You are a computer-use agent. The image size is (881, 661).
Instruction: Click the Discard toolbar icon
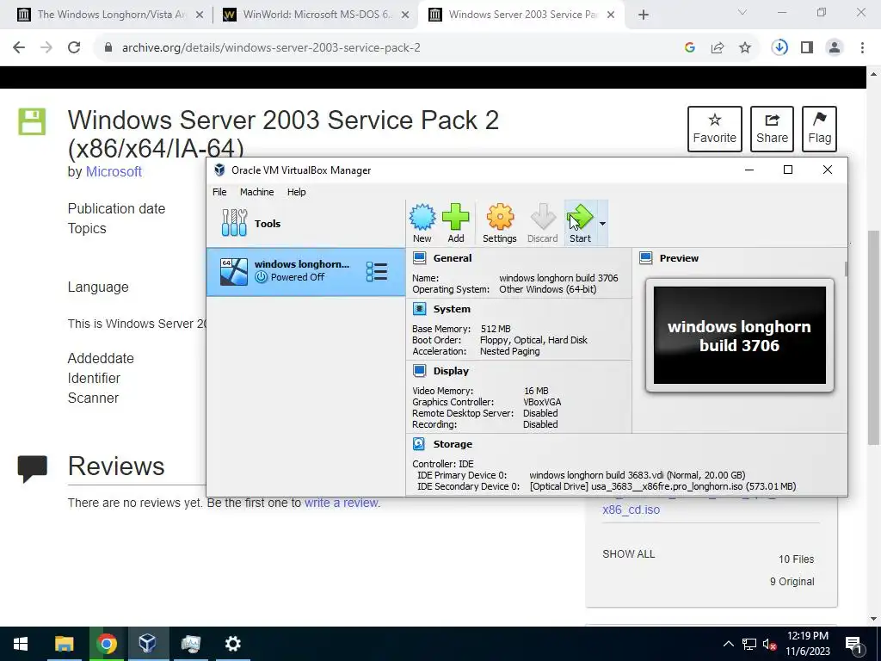(542, 223)
